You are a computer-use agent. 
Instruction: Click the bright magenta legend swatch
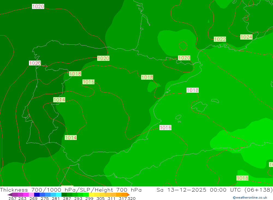pyautogui.click(x=26, y=195)
